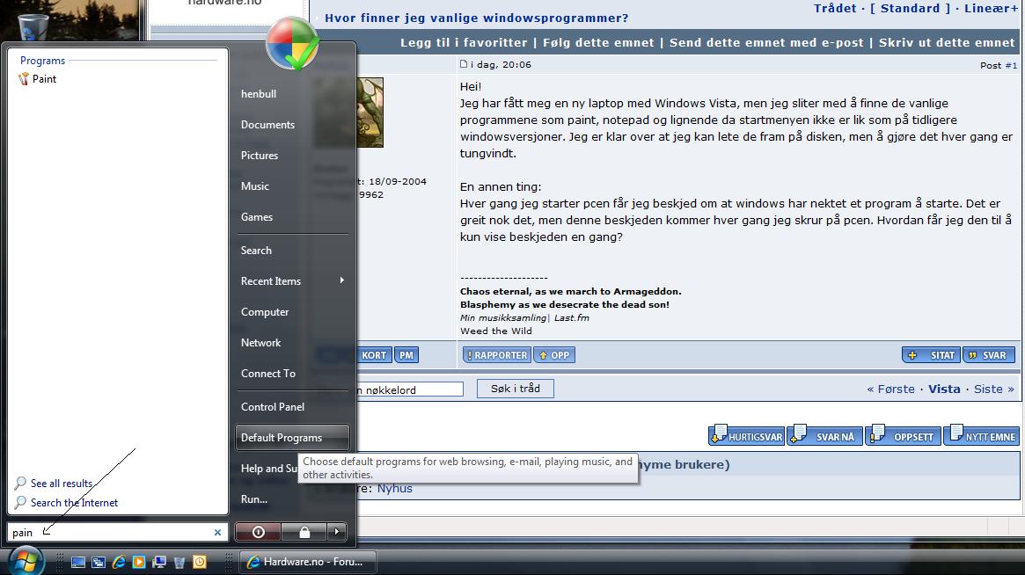This screenshot has height=575, width=1025.
Task: Click the NYTT EMNE button
Action: click(x=980, y=435)
